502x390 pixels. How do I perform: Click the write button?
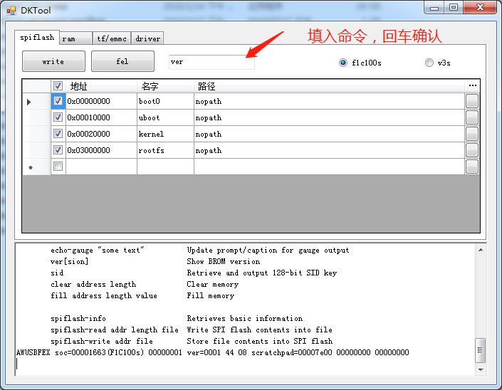[53, 61]
